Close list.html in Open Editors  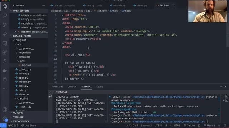(x=15, y=32)
